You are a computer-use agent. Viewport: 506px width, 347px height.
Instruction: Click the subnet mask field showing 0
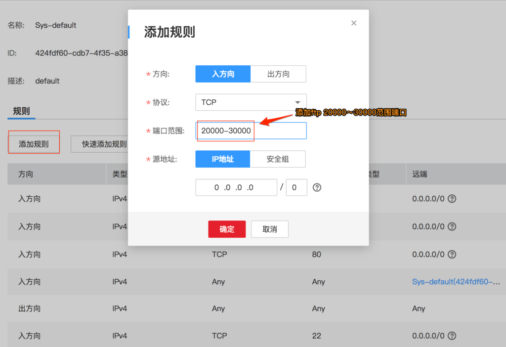tap(296, 187)
